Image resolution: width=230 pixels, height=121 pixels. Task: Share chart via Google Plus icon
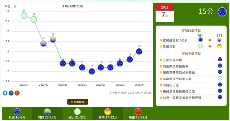click(17, 93)
